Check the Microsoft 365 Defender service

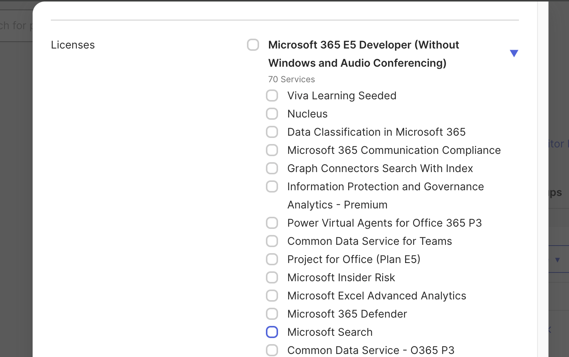pos(272,314)
